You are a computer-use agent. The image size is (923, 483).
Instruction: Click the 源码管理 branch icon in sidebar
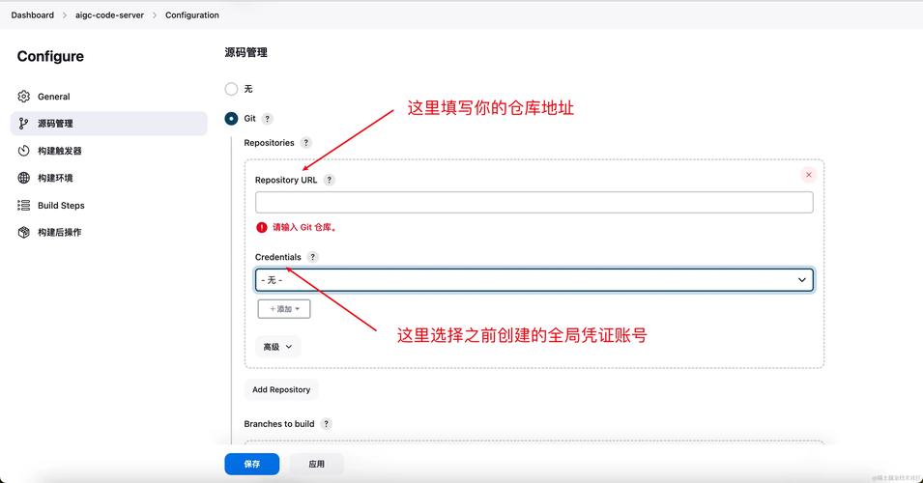(x=23, y=123)
